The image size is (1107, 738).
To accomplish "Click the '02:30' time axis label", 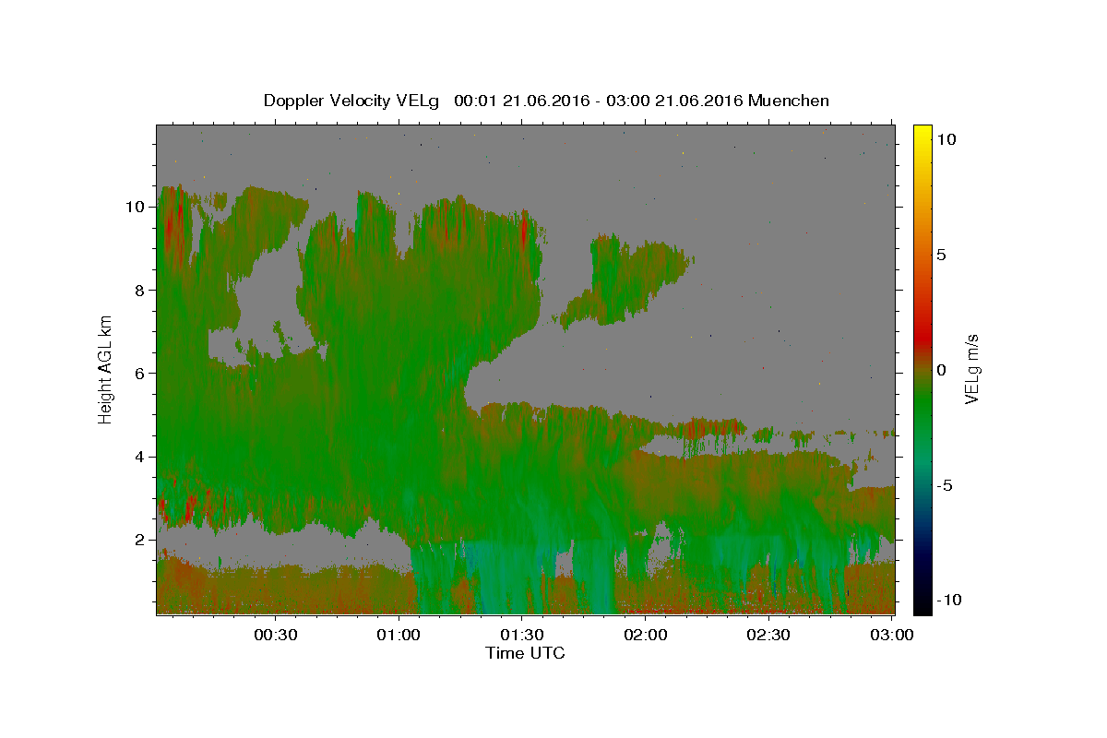I will (x=768, y=636).
